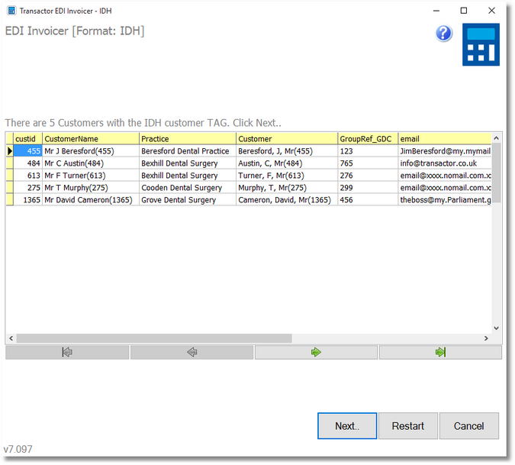Click the blue help question mark icon
515x465 pixels.
pyautogui.click(x=444, y=34)
